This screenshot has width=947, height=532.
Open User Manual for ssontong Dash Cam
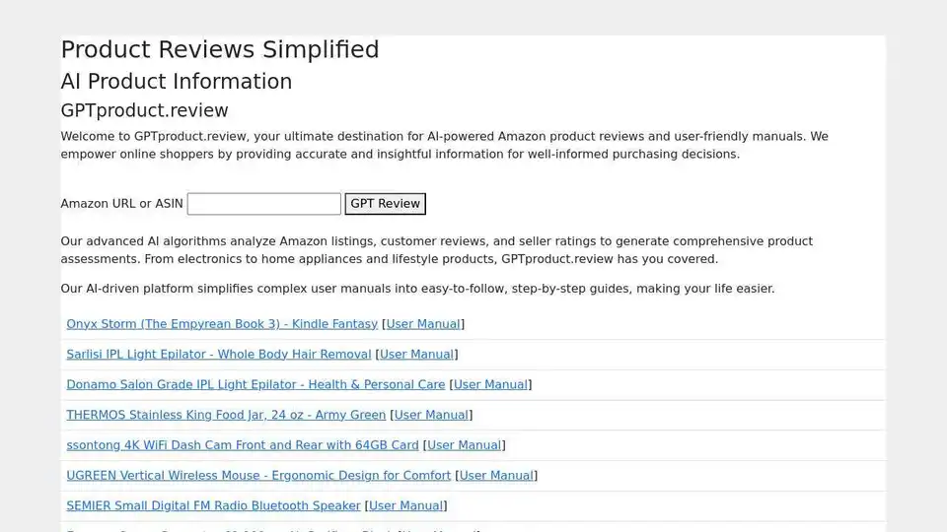(465, 444)
